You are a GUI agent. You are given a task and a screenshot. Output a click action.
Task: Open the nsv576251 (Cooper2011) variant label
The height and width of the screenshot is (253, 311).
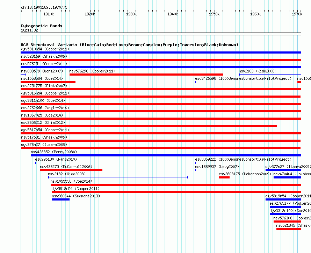click(44, 64)
